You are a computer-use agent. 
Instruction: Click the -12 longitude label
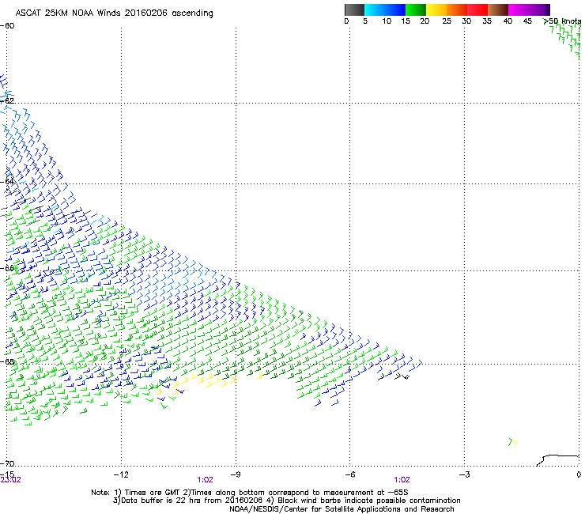pos(121,474)
